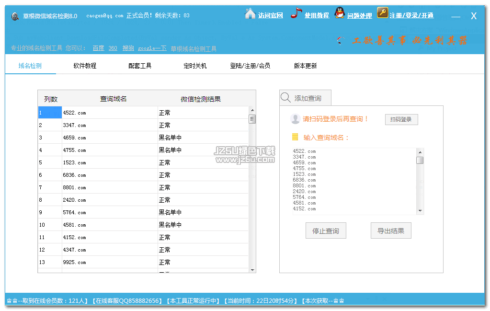
Task: Open the 百度 link
Action: [98, 48]
